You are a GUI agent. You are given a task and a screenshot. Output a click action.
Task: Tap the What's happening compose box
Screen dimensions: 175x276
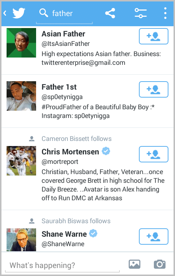coord(62,265)
